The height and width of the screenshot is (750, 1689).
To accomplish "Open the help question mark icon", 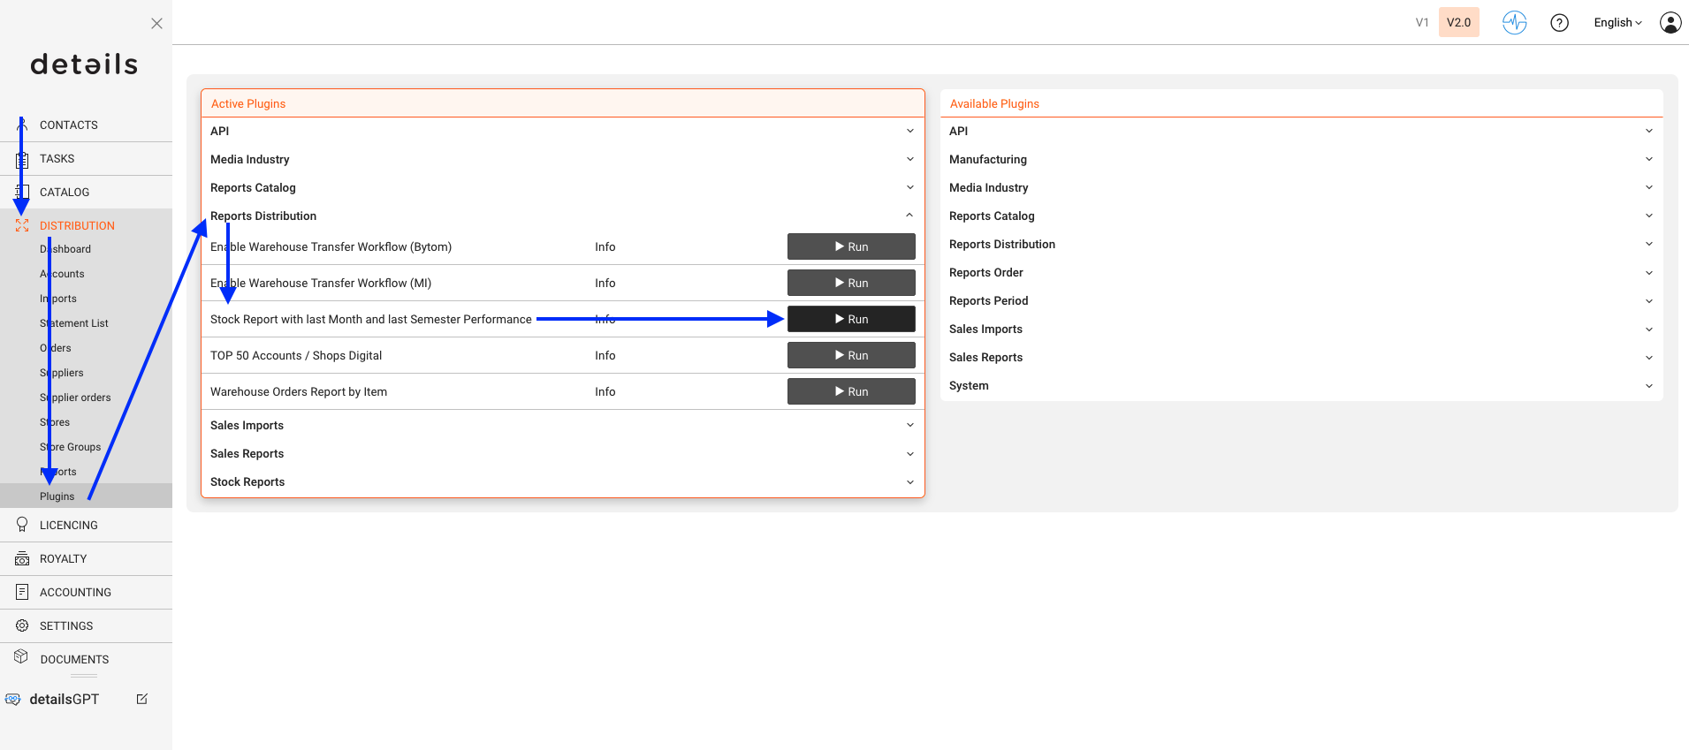I will (1560, 23).
